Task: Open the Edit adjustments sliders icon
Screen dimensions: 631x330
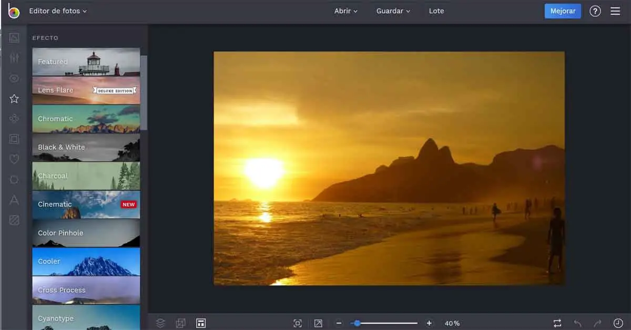Action: click(14, 58)
